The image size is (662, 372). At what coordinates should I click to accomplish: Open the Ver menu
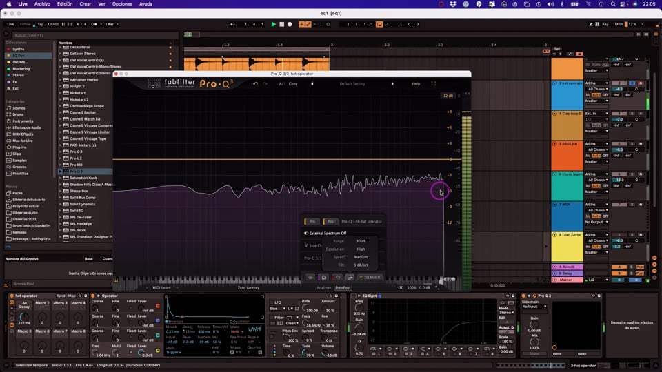(x=102, y=4)
